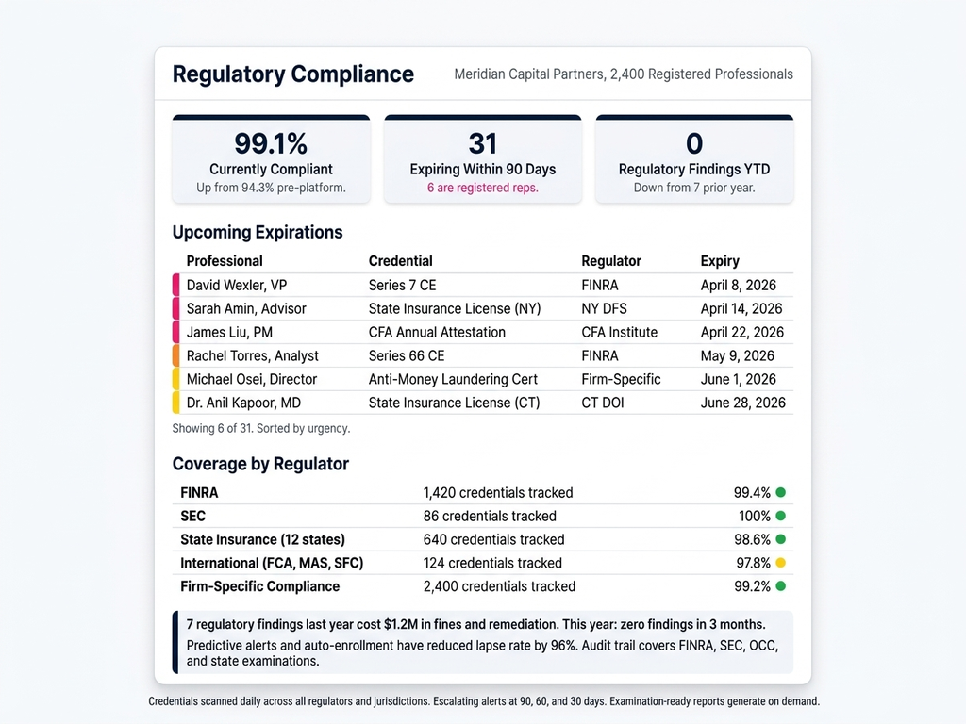Viewport: 966px width, 724px height.
Task: Click the "6 are registered reps" link
Action: coord(482,188)
